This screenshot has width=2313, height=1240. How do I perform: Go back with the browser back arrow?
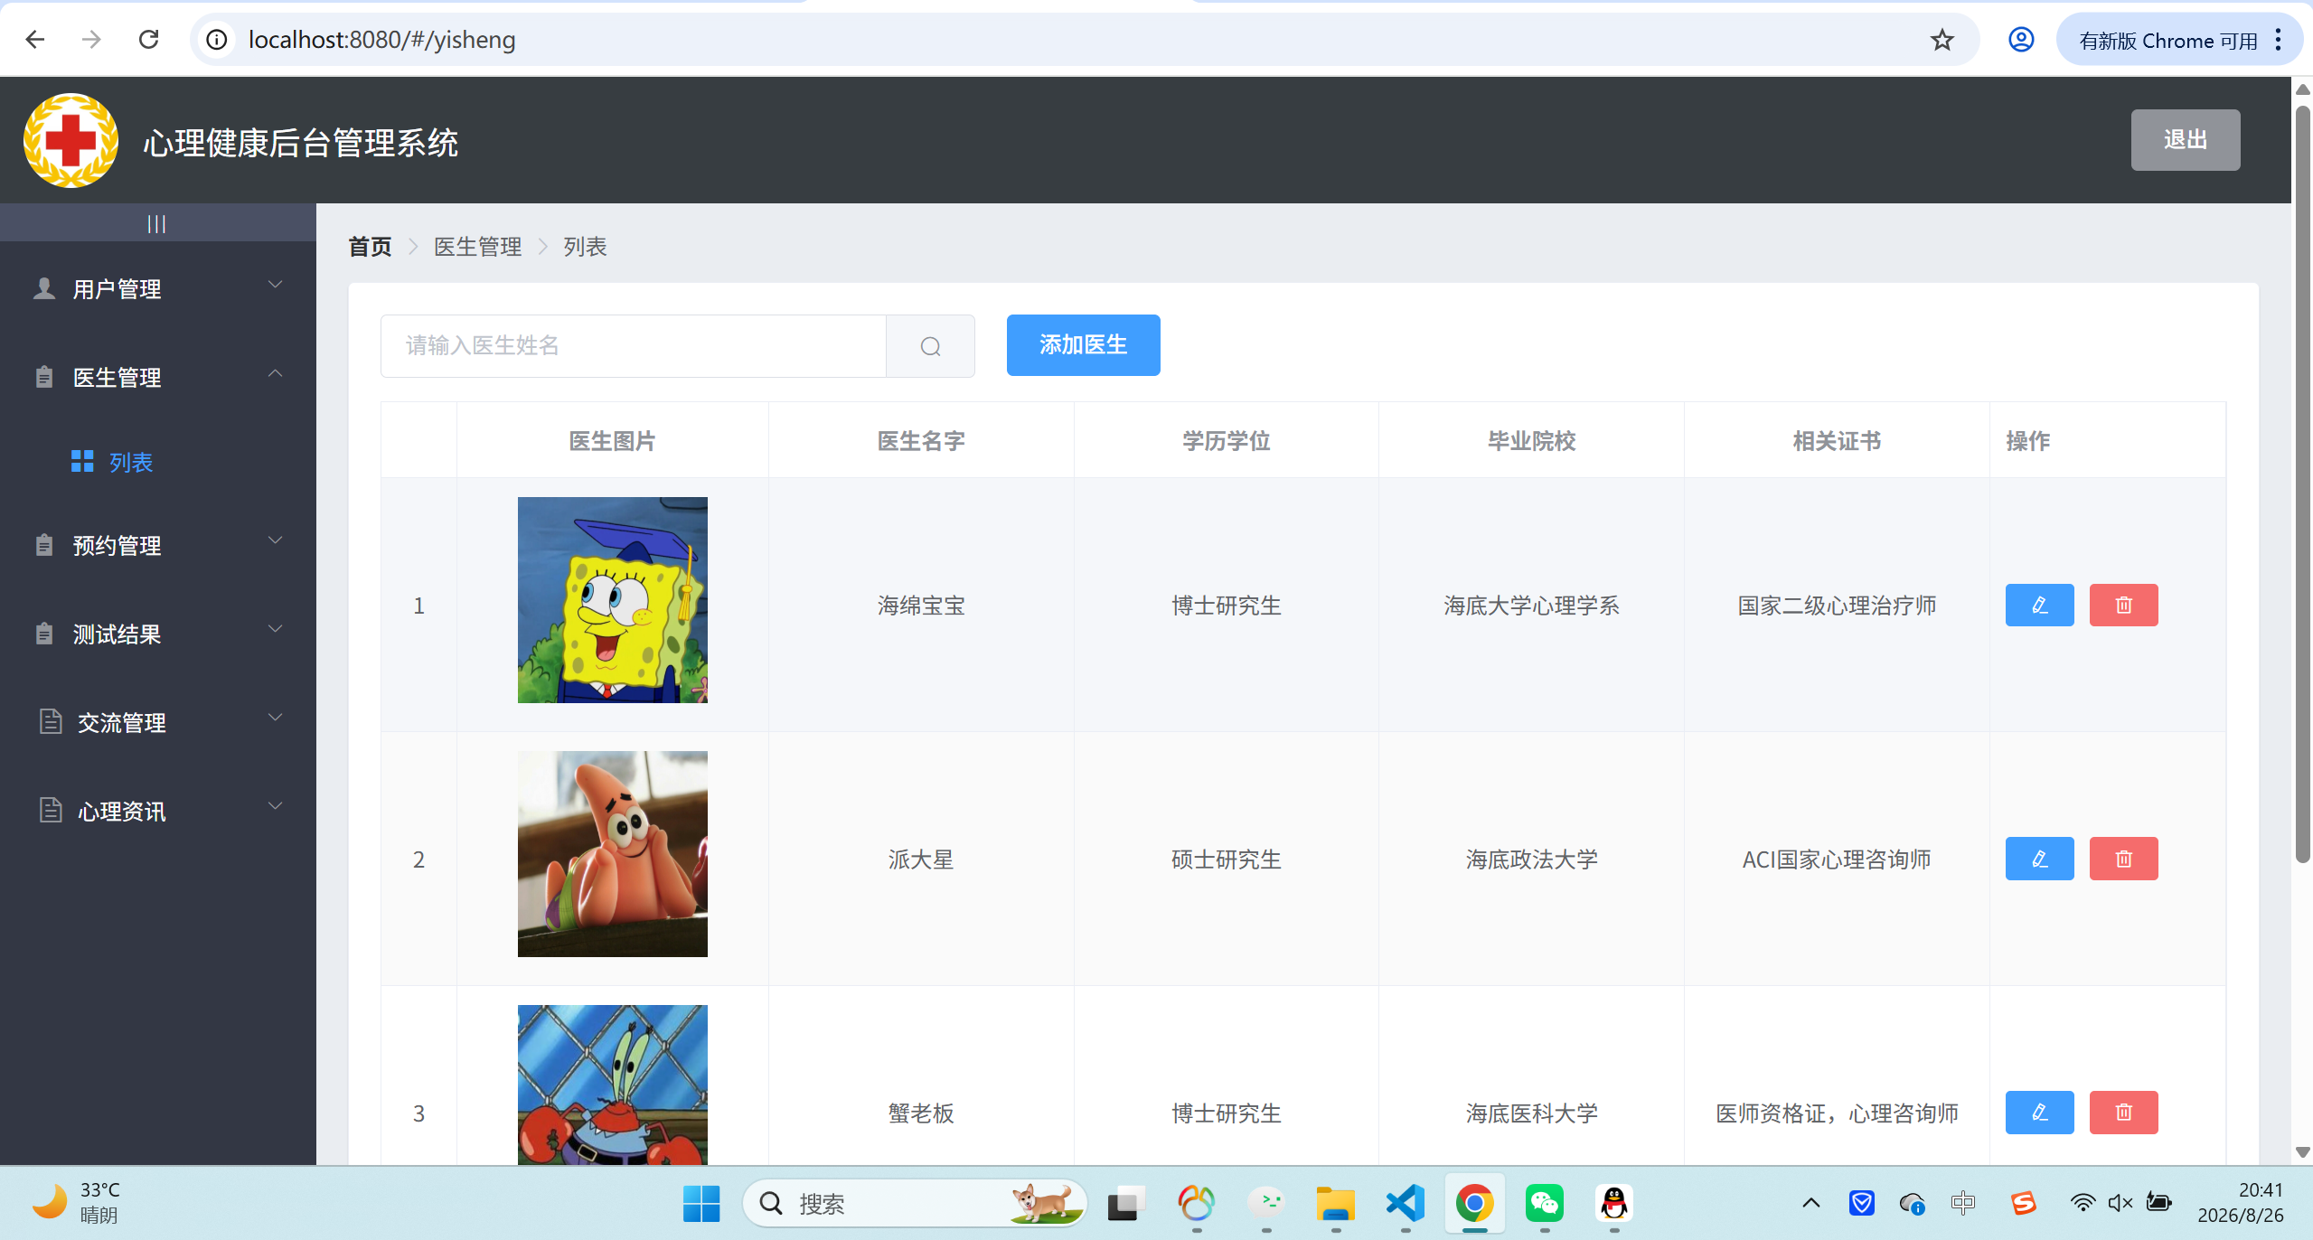(x=35, y=40)
